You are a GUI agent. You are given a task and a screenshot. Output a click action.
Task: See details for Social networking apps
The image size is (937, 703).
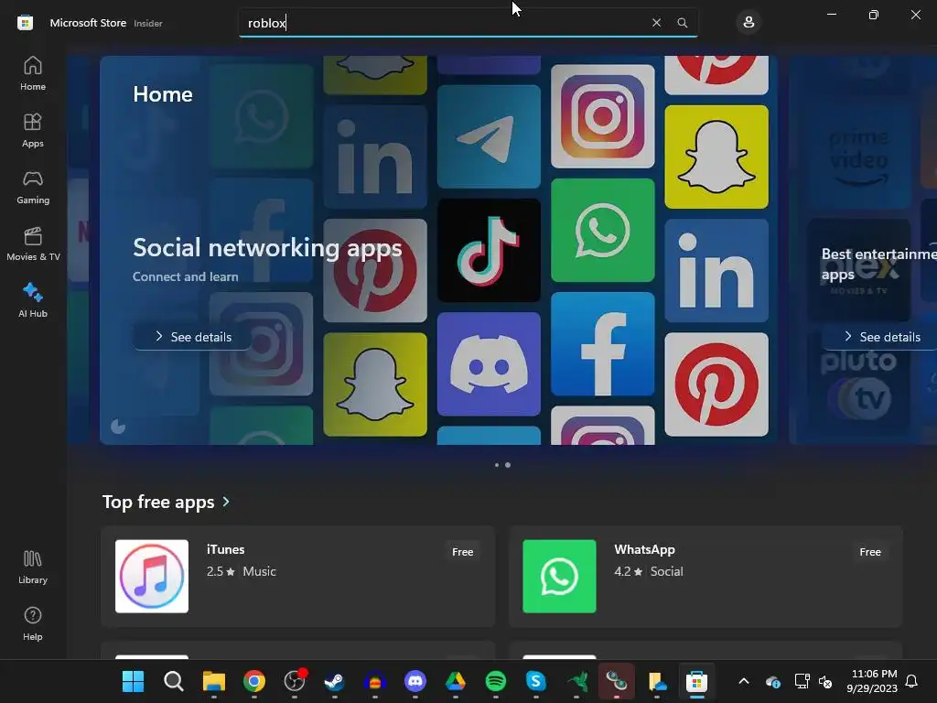(194, 337)
